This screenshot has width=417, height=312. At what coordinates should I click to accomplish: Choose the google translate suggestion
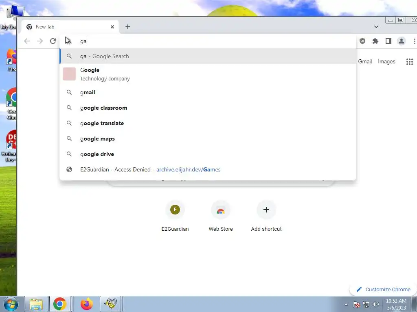pos(208,123)
